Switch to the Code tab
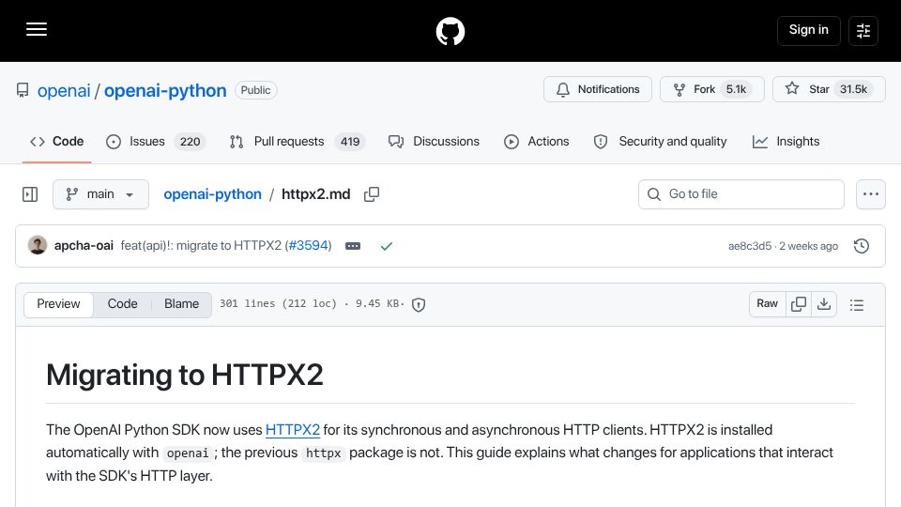Image resolution: width=901 pixels, height=507 pixels. tap(57, 142)
